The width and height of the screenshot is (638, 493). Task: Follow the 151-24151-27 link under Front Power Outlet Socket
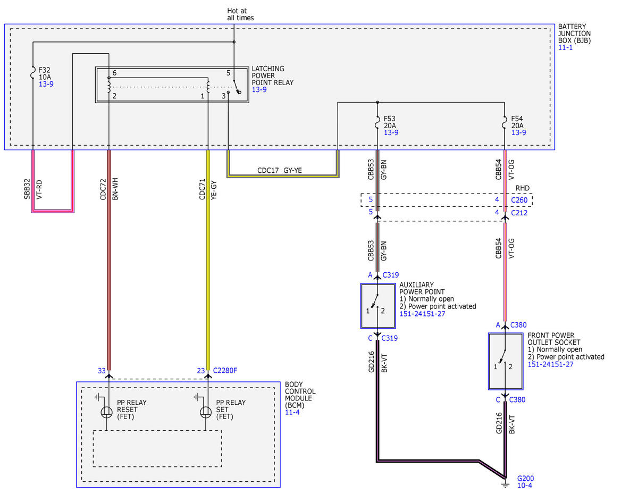(550, 364)
